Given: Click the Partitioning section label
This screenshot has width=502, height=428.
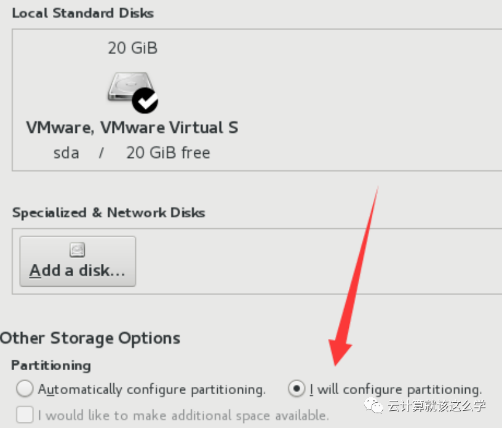Looking at the screenshot, I should 51,365.
